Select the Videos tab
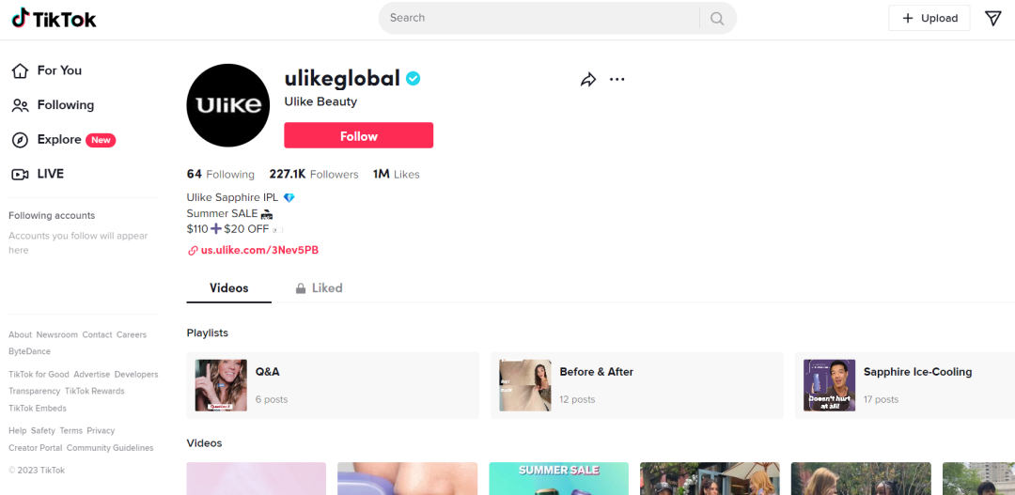This screenshot has height=495, width=1015. tap(229, 288)
